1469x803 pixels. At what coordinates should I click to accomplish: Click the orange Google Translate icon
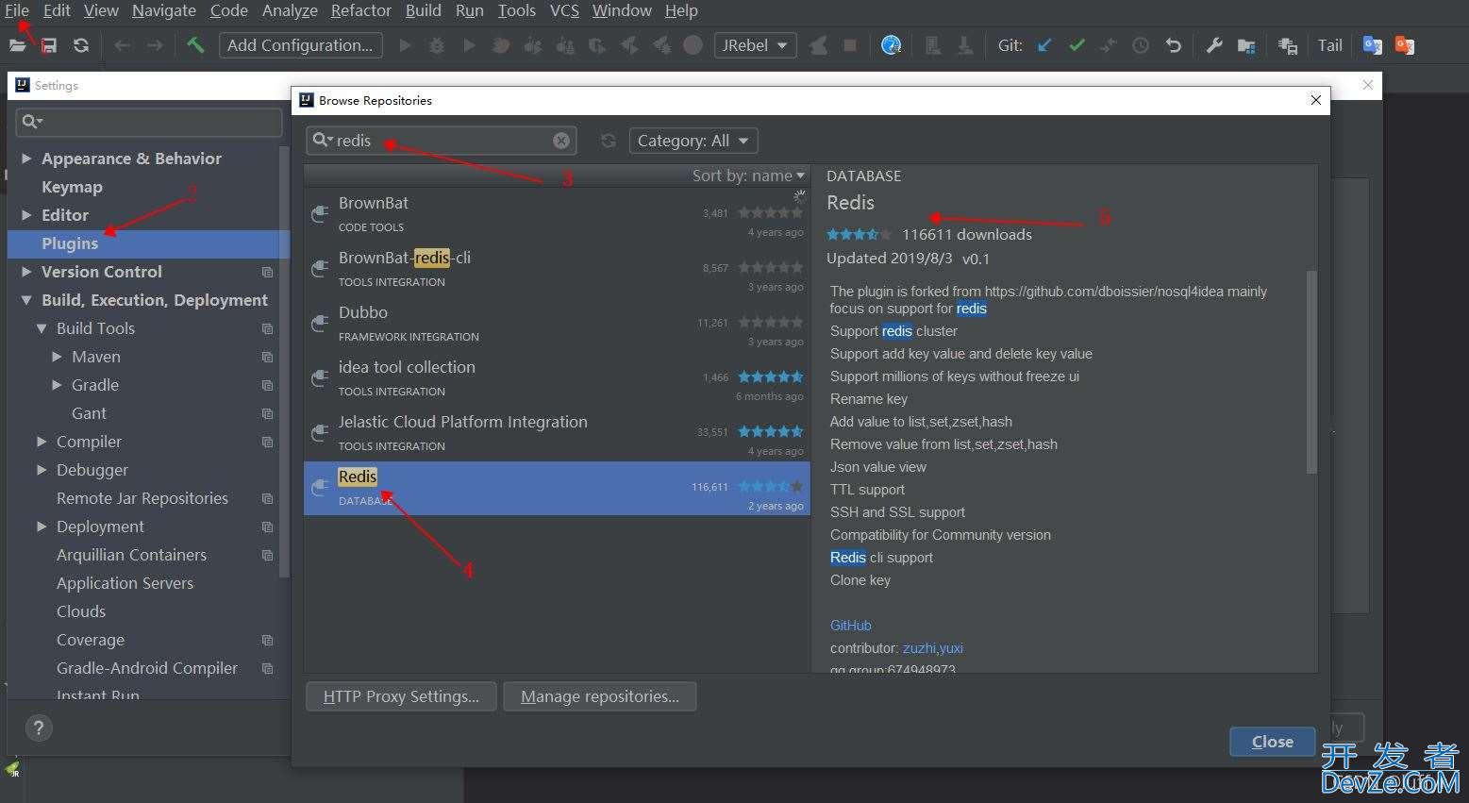(1405, 45)
